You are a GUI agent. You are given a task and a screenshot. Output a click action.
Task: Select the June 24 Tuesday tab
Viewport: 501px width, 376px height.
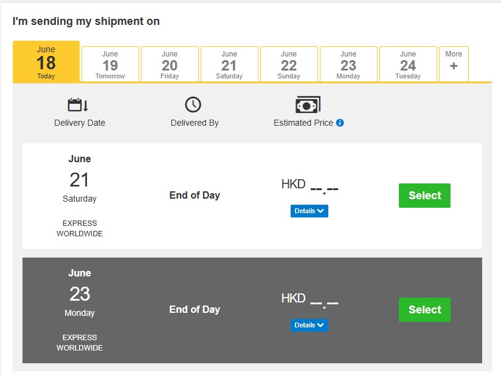point(408,64)
